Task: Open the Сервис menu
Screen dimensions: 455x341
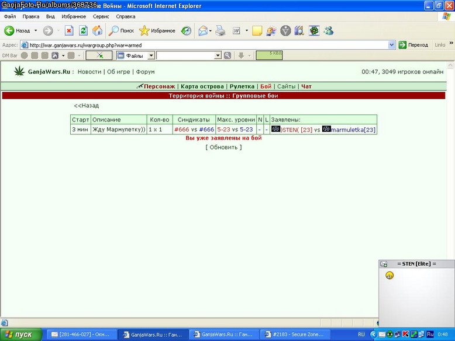Action: 101,16
